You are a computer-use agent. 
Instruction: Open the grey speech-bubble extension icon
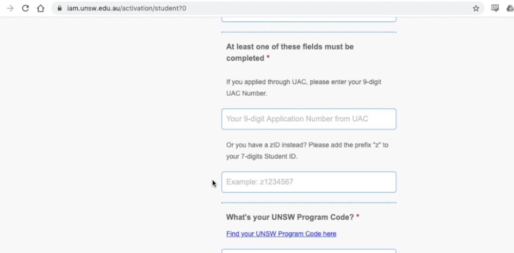coord(493,8)
